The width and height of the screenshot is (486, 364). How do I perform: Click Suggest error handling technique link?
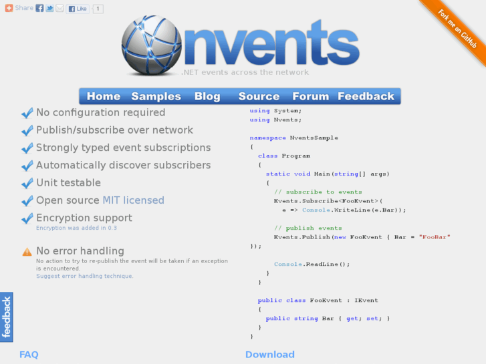tap(85, 276)
